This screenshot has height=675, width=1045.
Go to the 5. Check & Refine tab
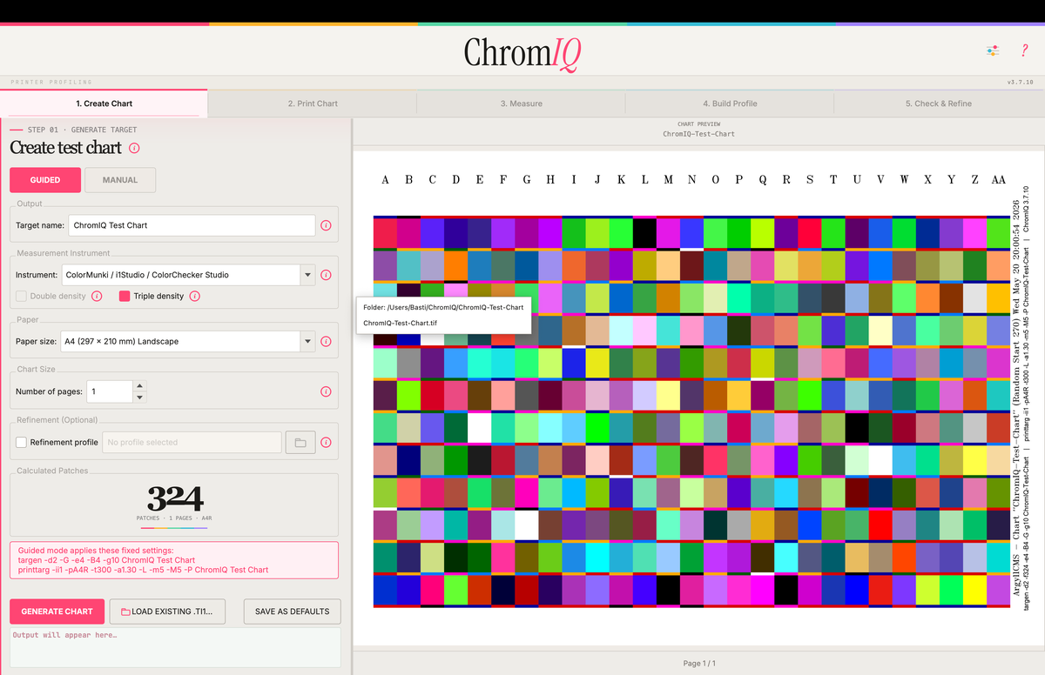coord(939,104)
